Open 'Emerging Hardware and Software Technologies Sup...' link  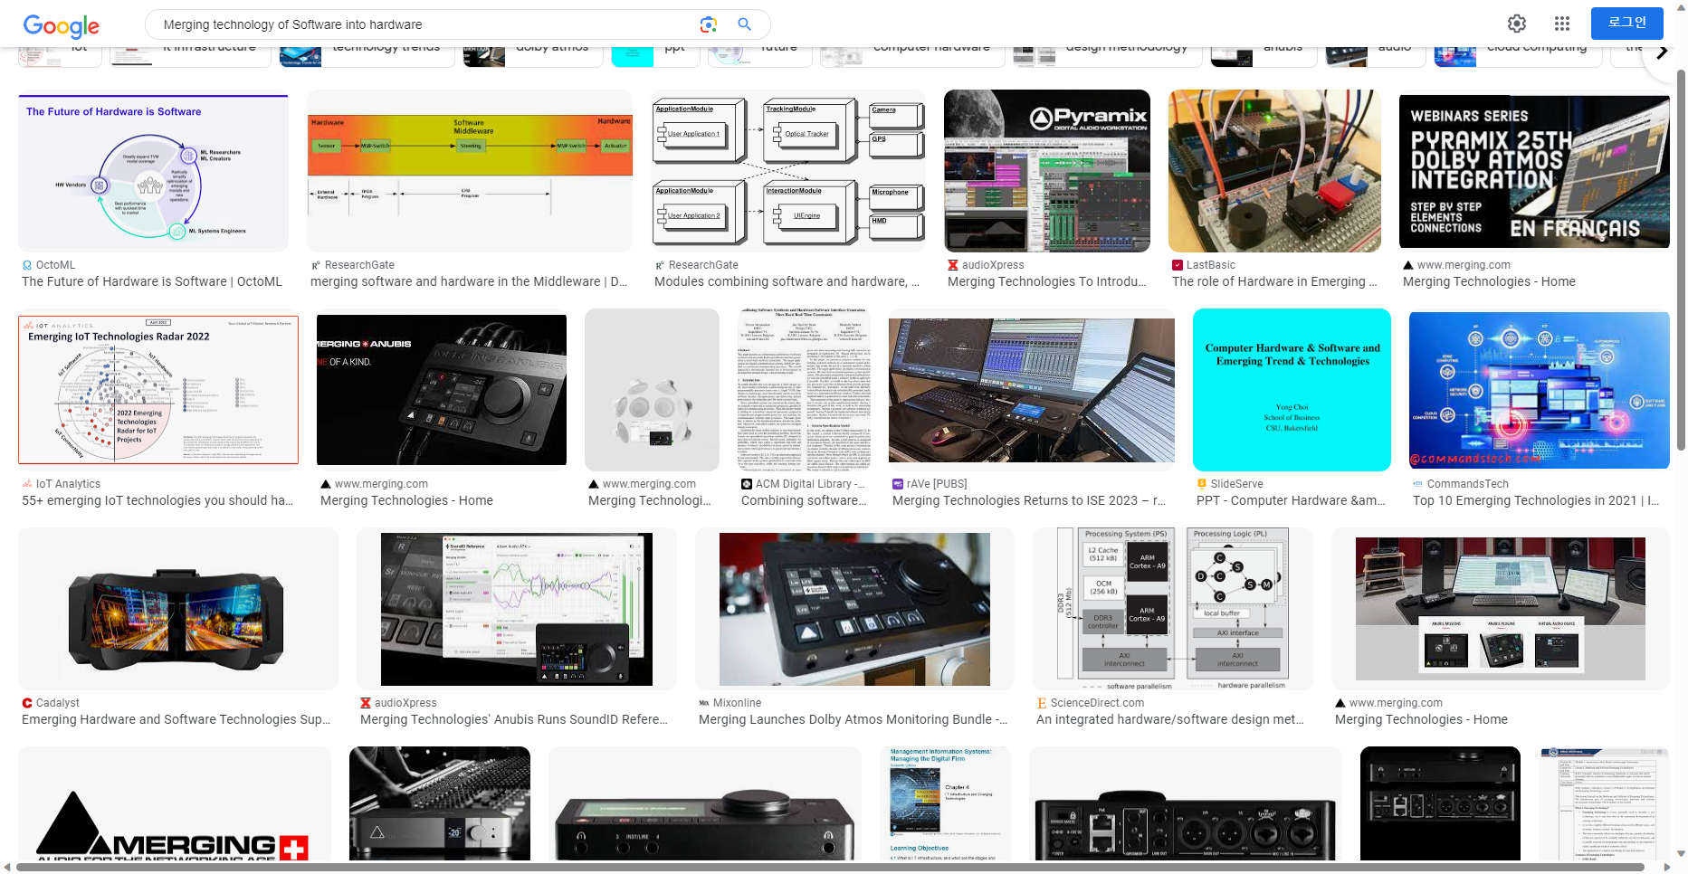[176, 719]
